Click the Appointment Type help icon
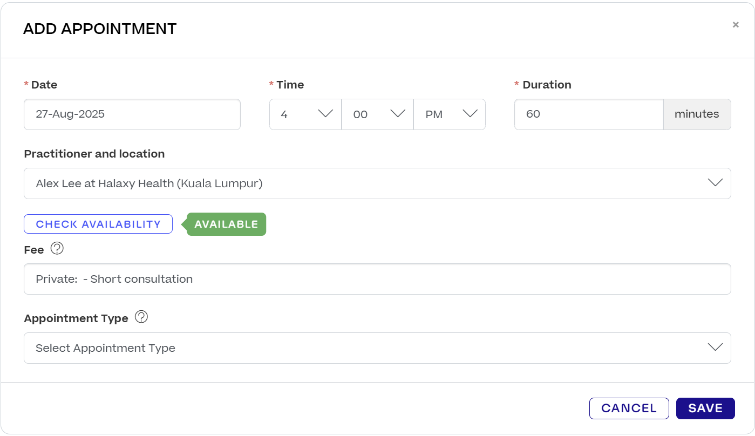755x436 pixels. coord(141,317)
